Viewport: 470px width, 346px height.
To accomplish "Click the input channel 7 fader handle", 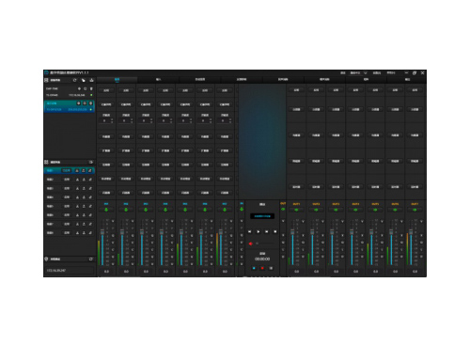I will tap(221, 232).
